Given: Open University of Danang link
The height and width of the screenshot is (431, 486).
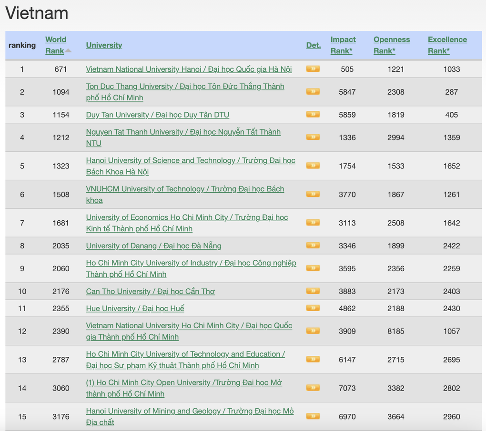Looking at the screenshot, I should click(154, 245).
